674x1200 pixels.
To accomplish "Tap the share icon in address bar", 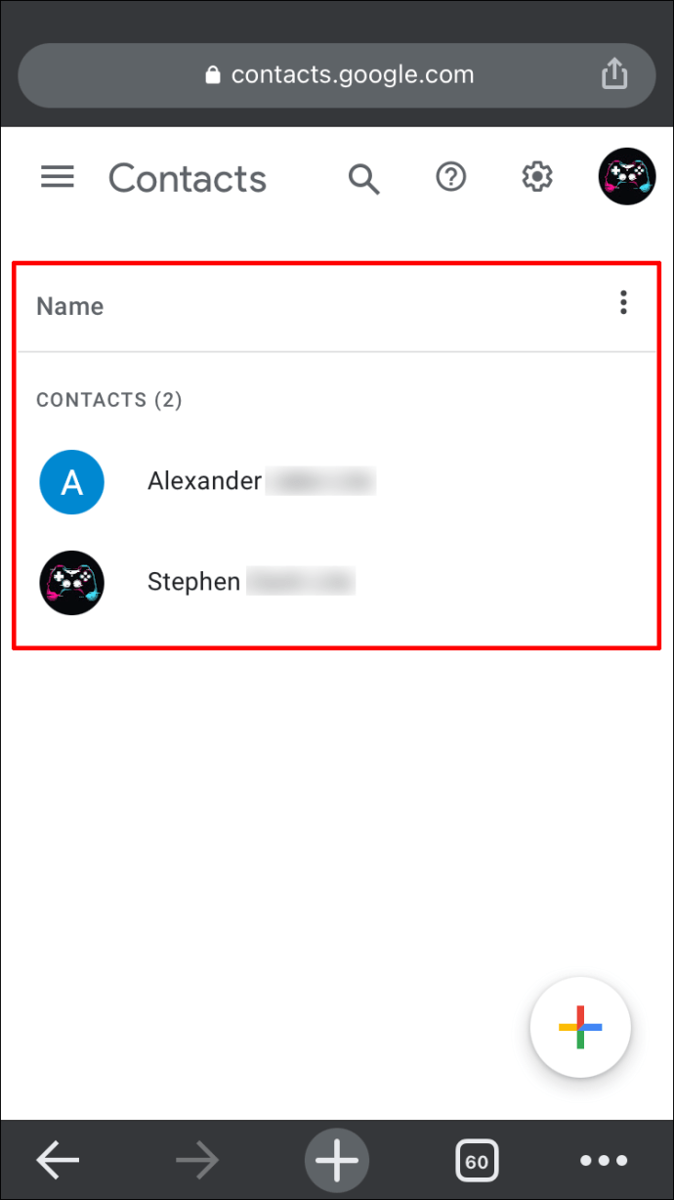I will click(x=613, y=73).
